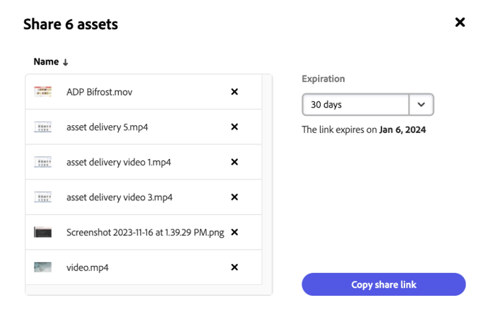Remove video.mp4 from the share list

click(235, 267)
